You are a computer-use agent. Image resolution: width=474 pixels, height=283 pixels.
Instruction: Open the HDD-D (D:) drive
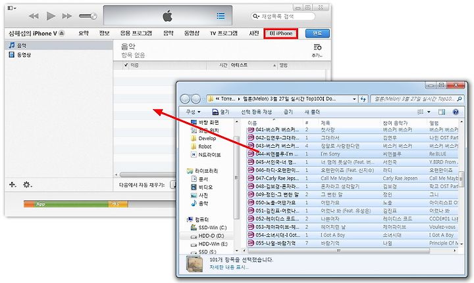coord(207,236)
